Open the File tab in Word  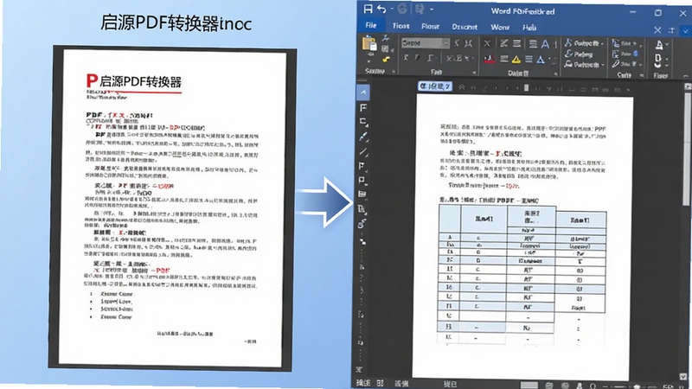coord(371,26)
